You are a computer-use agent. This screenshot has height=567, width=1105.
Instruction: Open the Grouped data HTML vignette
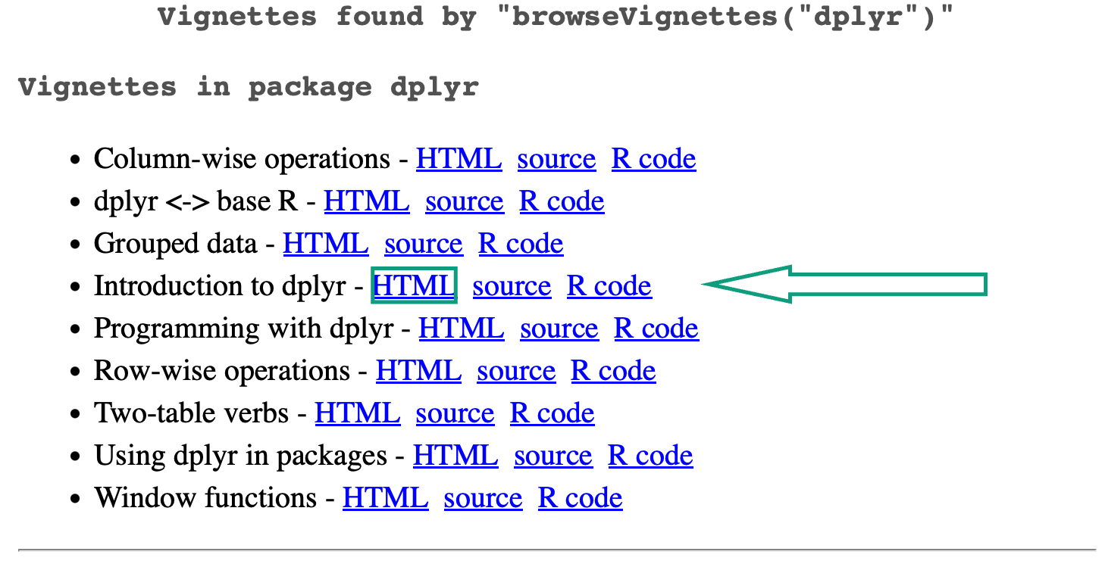pos(326,244)
